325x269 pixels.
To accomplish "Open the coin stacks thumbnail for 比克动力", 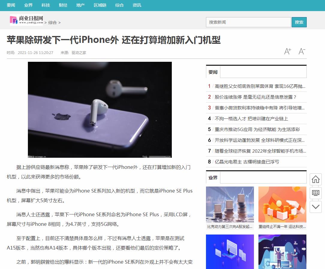I will point(230,205).
